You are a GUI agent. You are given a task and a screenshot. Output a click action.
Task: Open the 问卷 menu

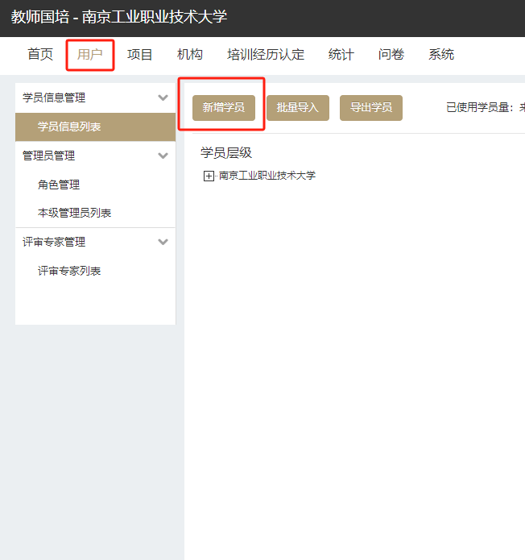[391, 55]
